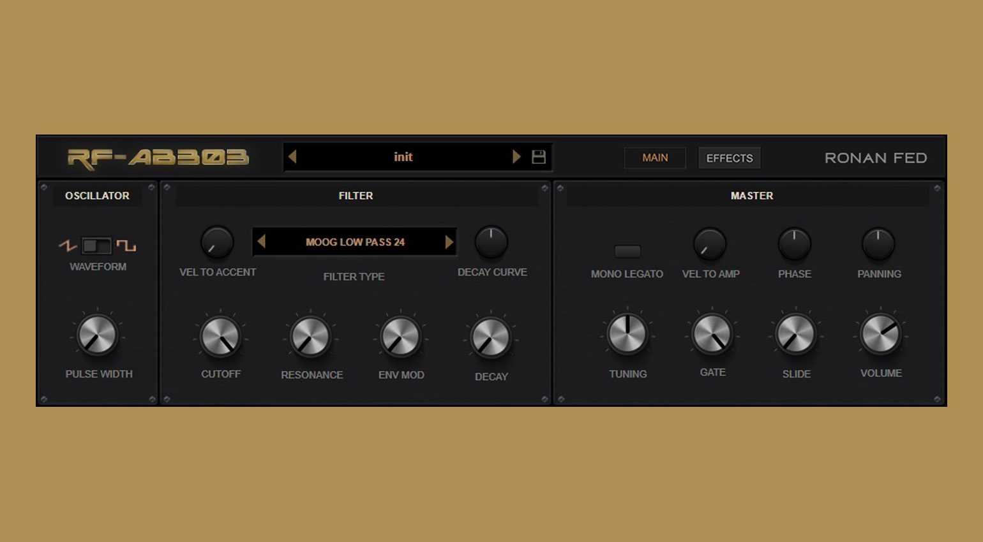Click the Env Mod knob

(400, 337)
